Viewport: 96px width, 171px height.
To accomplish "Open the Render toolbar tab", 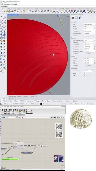I will (75, 9).
